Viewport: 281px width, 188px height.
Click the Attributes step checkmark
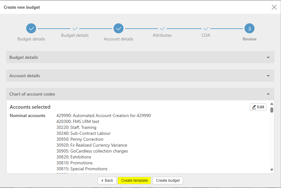point(162,29)
